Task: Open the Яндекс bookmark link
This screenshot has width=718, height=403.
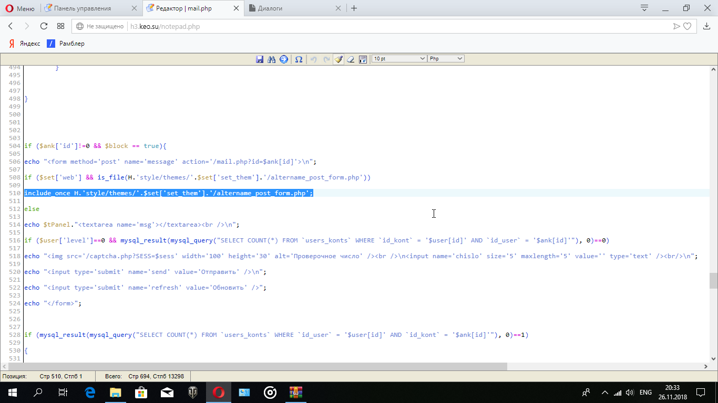Action: click(x=24, y=44)
